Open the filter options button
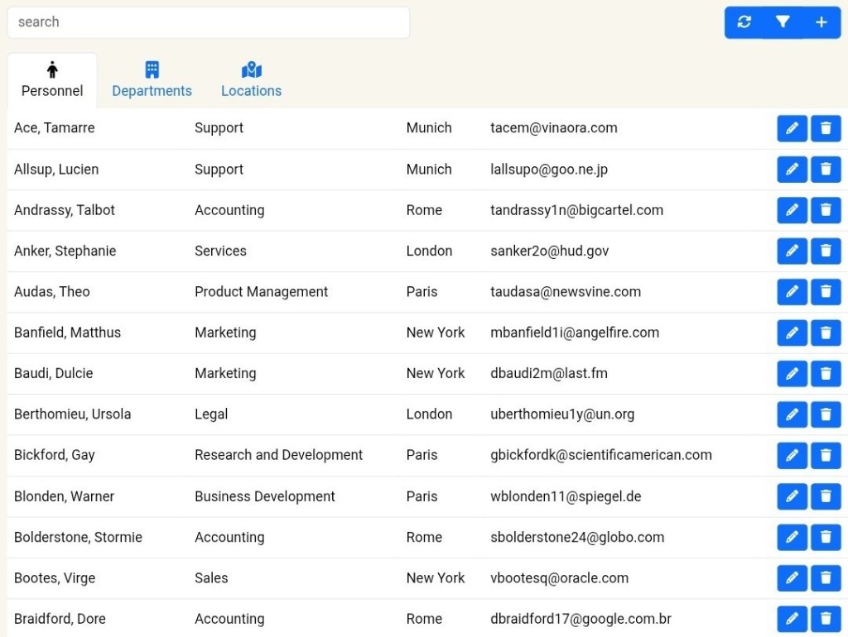The image size is (848, 637). (x=783, y=22)
